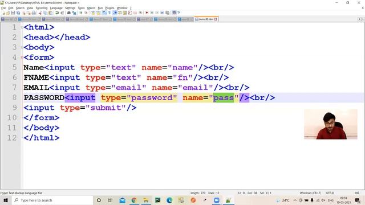Open the Plugins menu
Screen dimensions: 365x205
click(109, 8)
